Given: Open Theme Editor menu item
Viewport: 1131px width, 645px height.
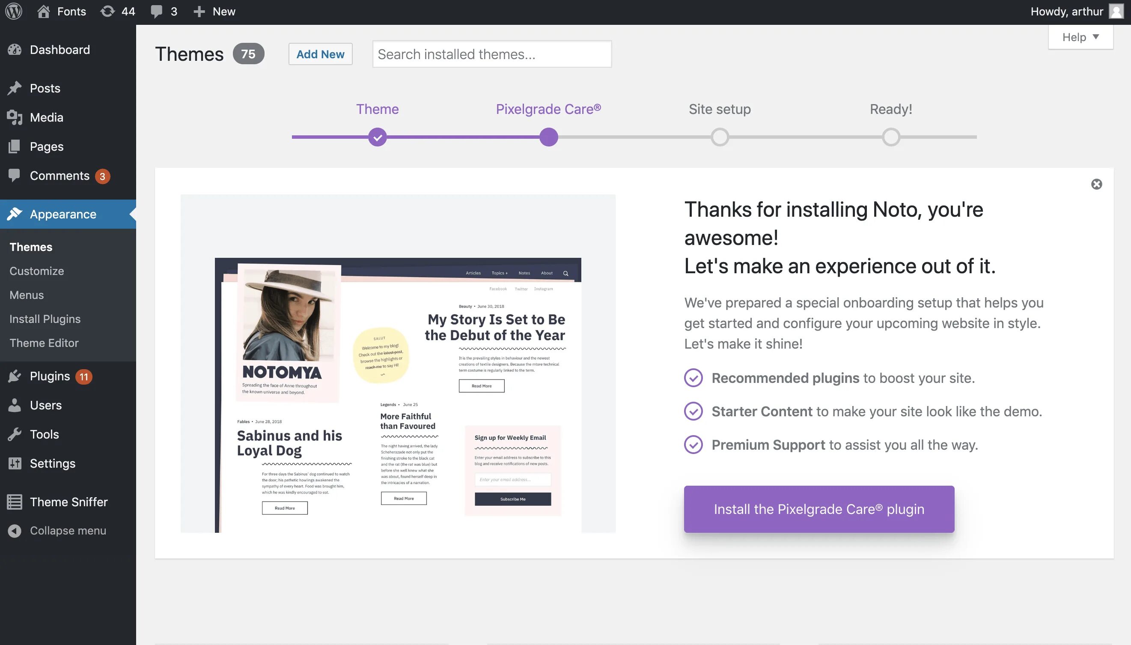Looking at the screenshot, I should [44, 342].
